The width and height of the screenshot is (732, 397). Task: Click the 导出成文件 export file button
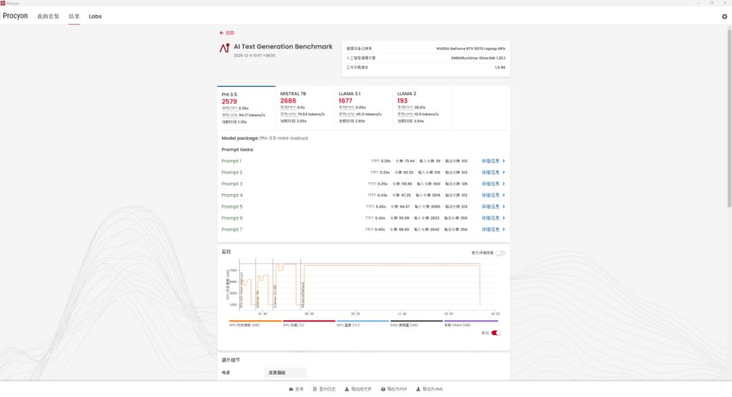(x=358, y=389)
